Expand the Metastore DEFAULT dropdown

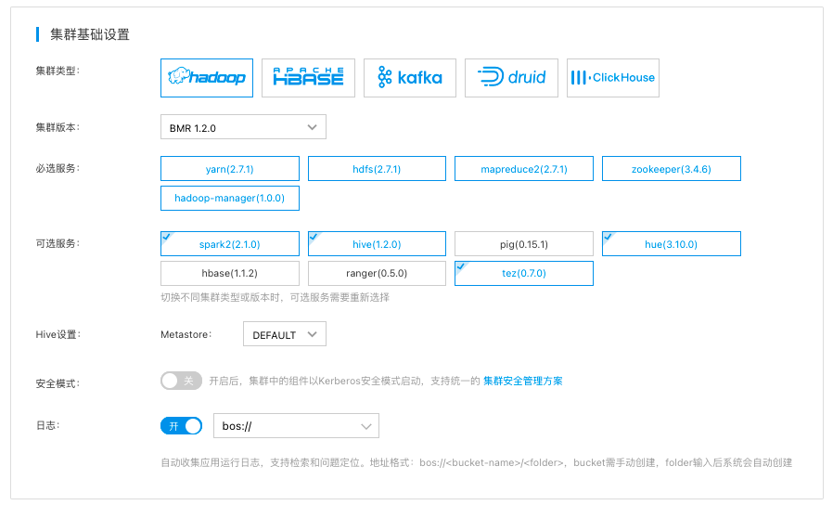pos(284,334)
